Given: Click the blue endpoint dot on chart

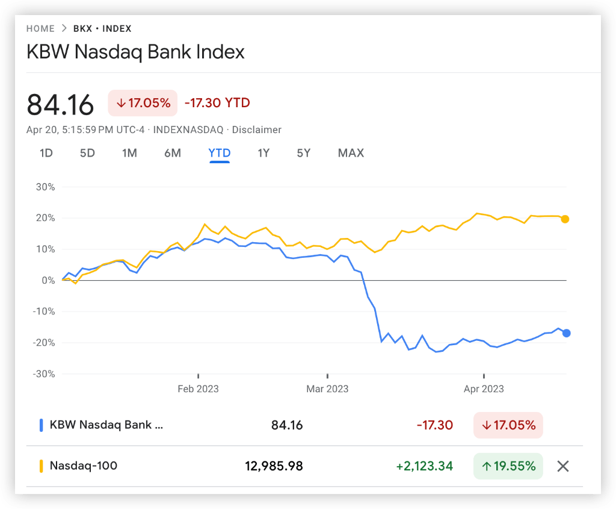Looking at the screenshot, I should coord(566,333).
